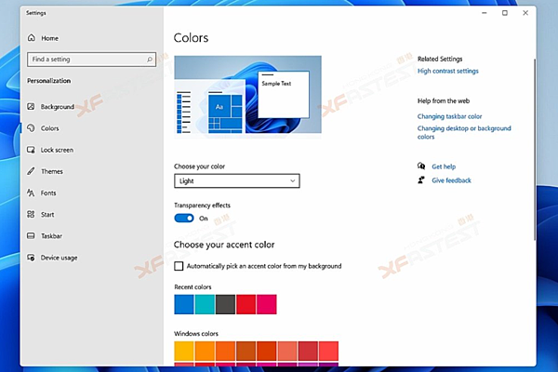Open Start personalization settings
Image resolution: width=558 pixels, height=372 pixels.
[x=47, y=214]
